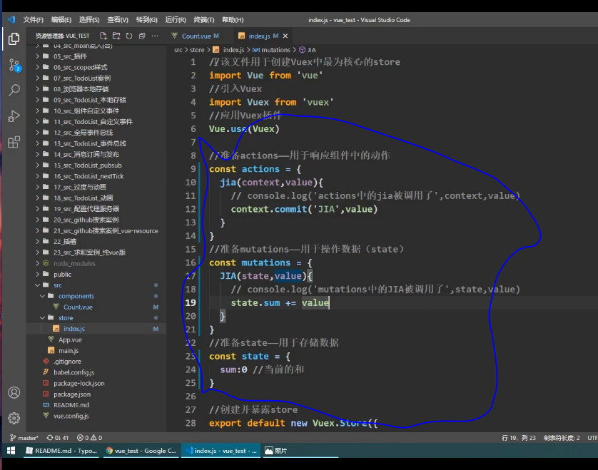Image resolution: width=598 pixels, height=470 pixels.
Task: Open Source Control view with badge
Action: pos(14,65)
